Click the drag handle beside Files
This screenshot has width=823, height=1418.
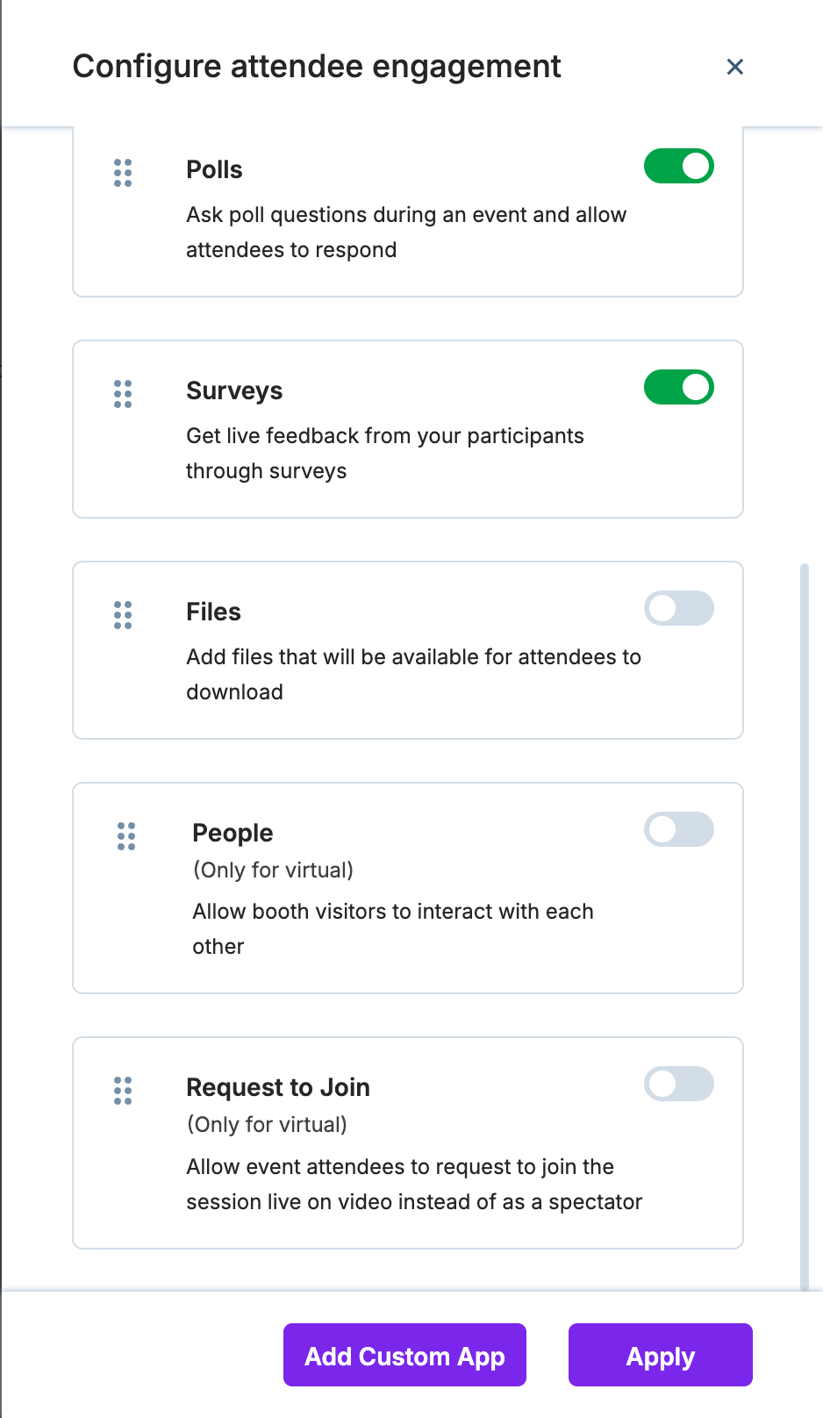pyautogui.click(x=123, y=615)
